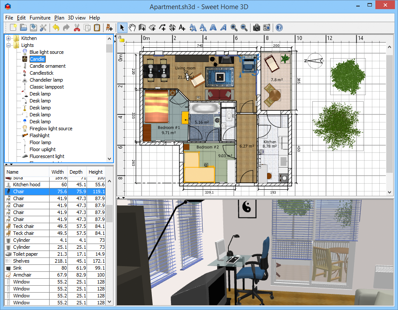
Task: Activate the Pan tool
Action: click(132, 27)
